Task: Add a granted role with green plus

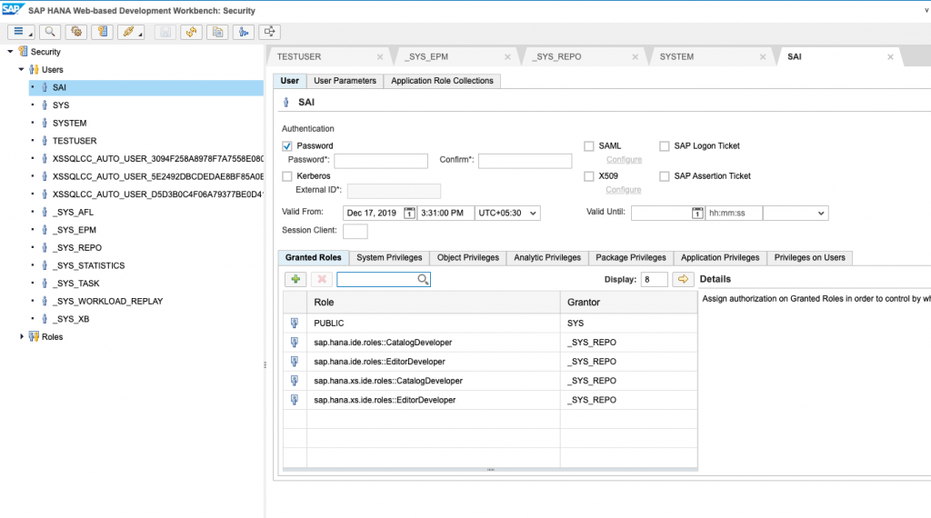Action: point(295,280)
